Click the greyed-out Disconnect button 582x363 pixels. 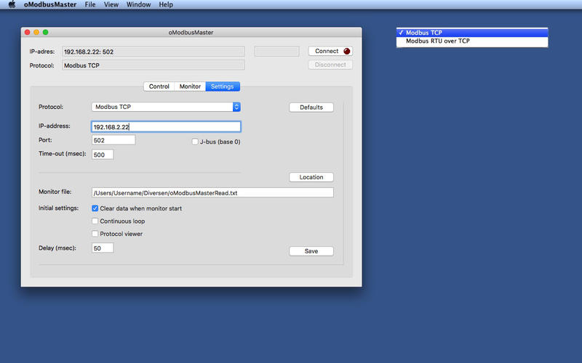[x=330, y=65]
